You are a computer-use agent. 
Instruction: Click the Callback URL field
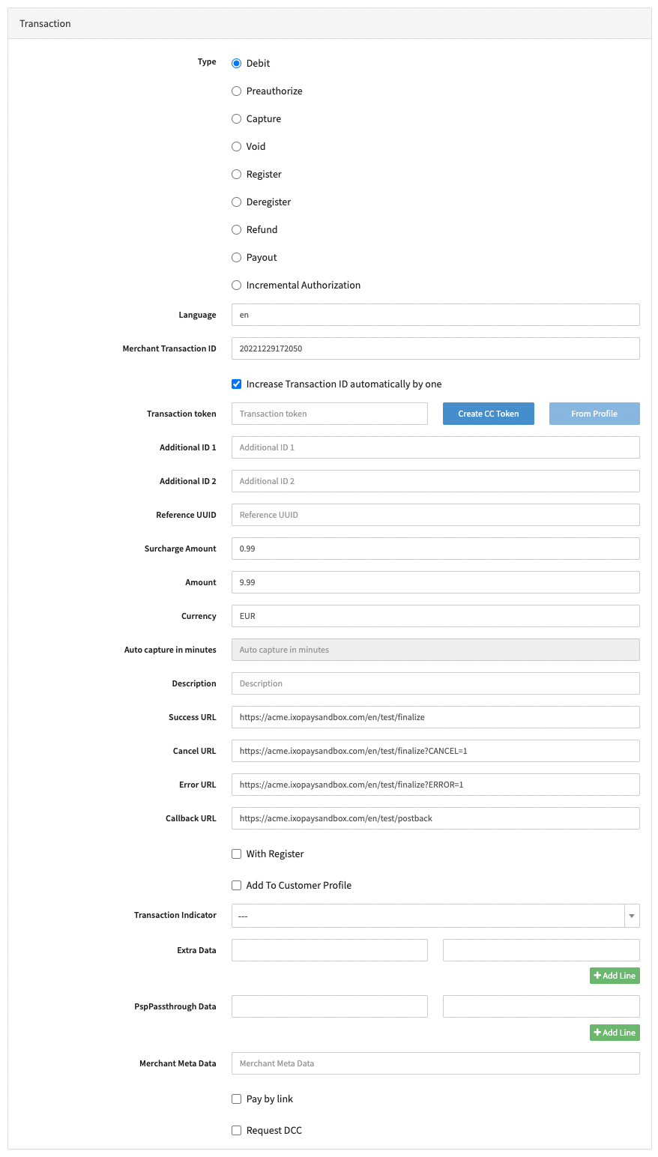pyautogui.click(x=435, y=818)
